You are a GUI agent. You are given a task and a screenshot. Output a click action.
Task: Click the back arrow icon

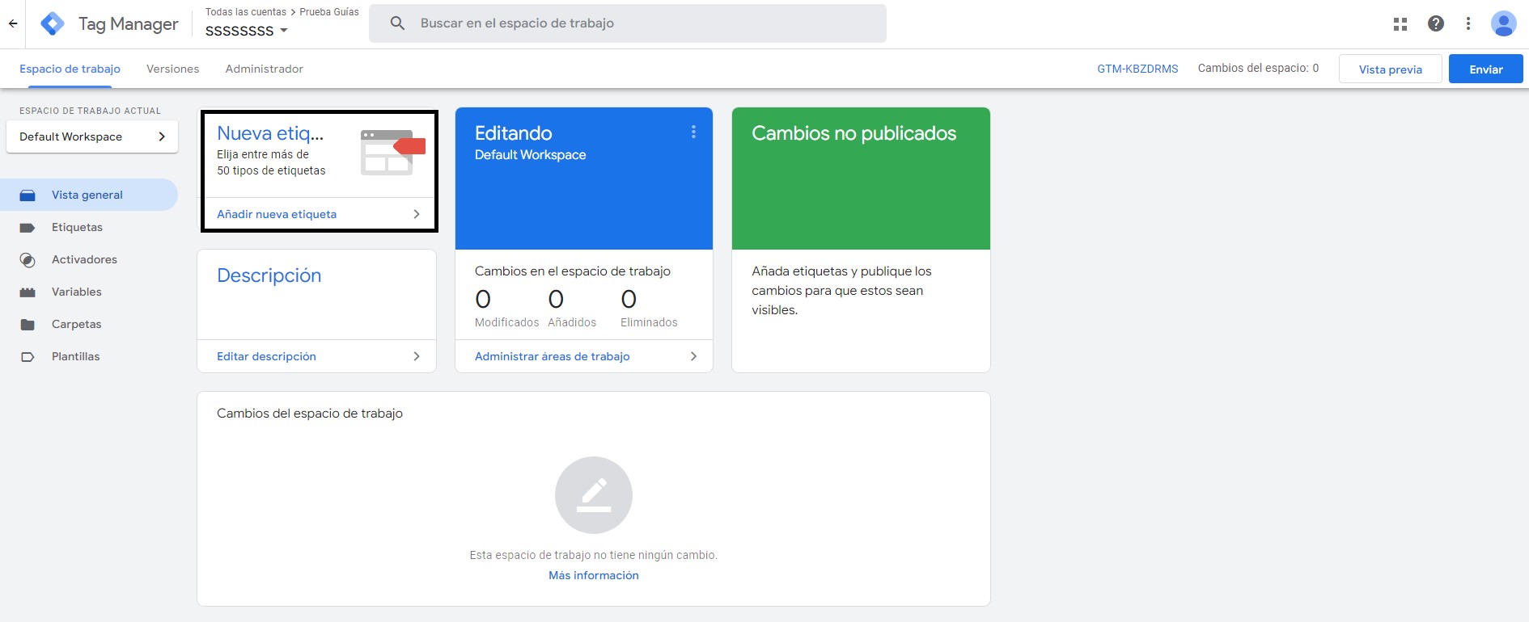click(13, 23)
